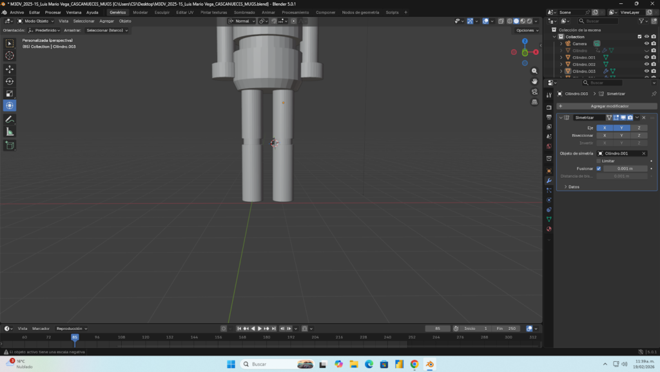Screen dimensions: 660x372
Task: Click the current frame field showing 85
Action: coord(438,328)
